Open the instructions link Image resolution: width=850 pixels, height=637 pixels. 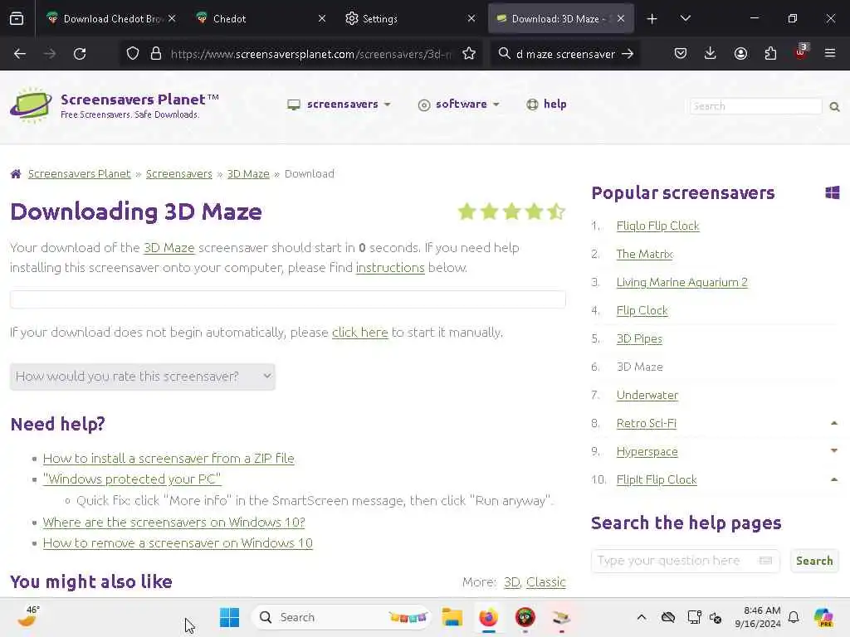coord(390,268)
